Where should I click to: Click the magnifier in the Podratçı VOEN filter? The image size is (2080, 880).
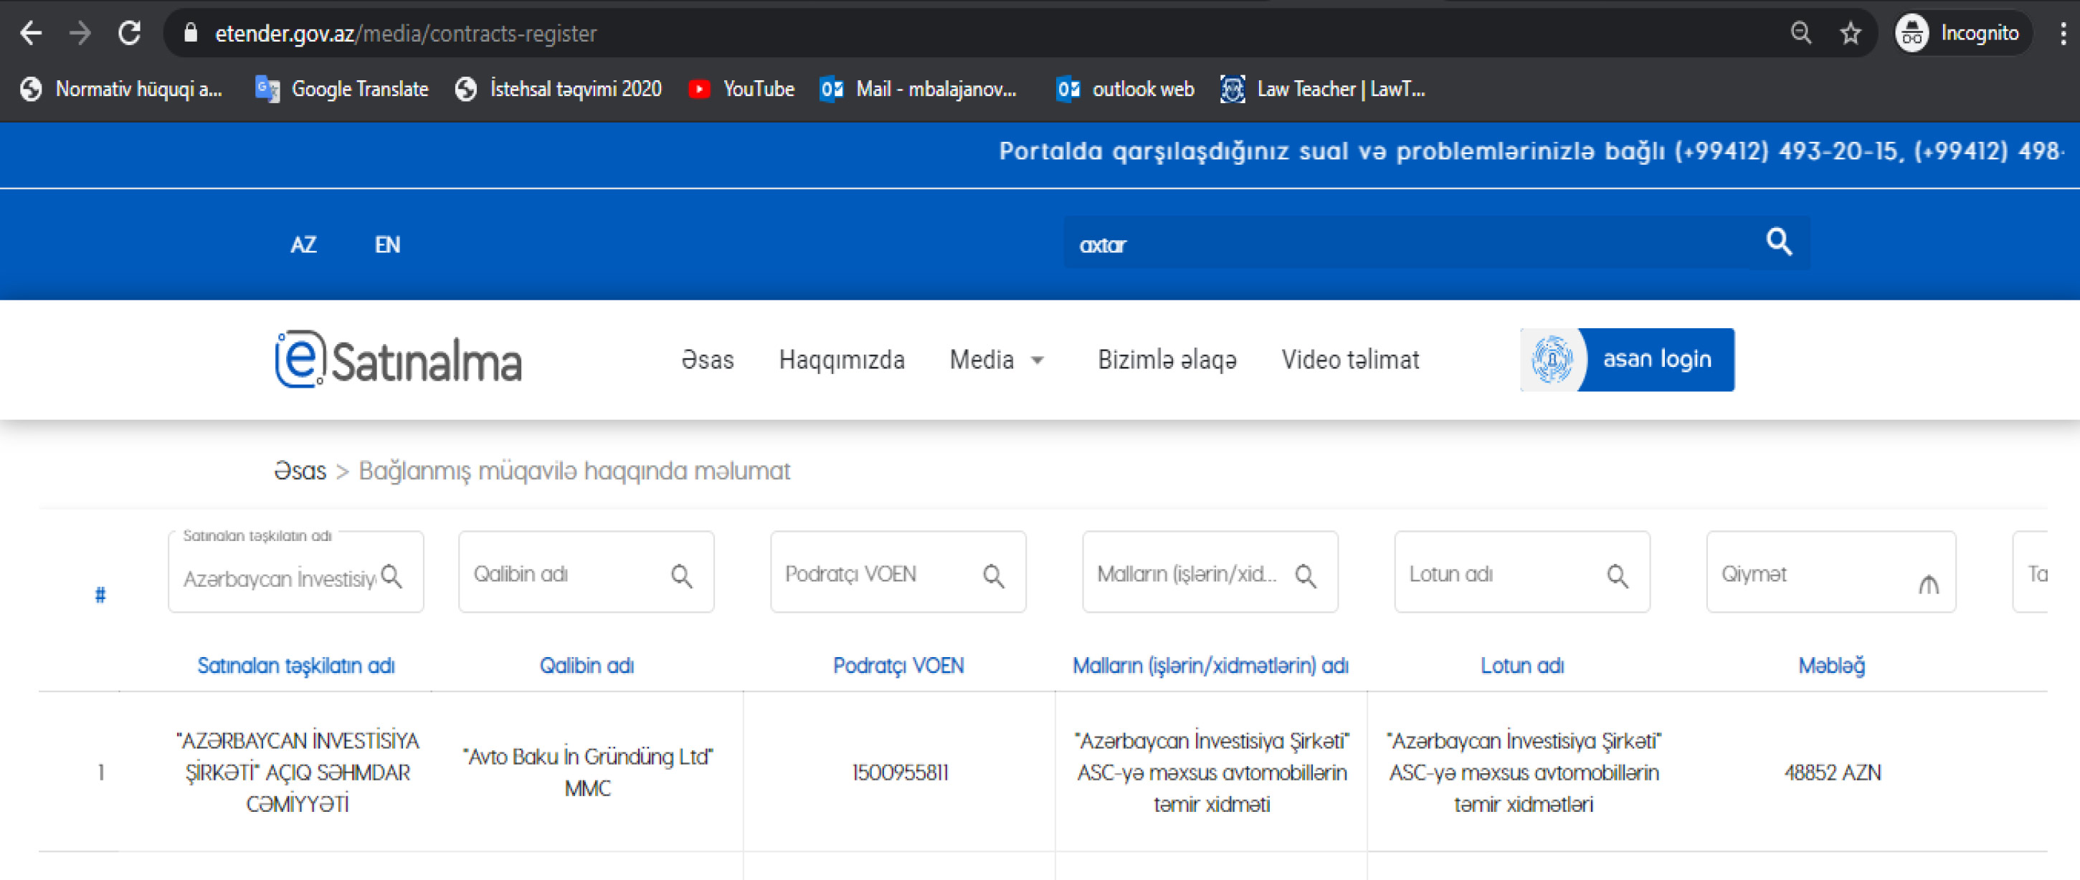(993, 575)
